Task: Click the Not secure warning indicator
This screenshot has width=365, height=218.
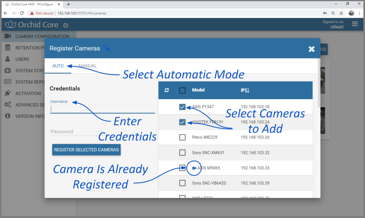Action: (x=42, y=13)
